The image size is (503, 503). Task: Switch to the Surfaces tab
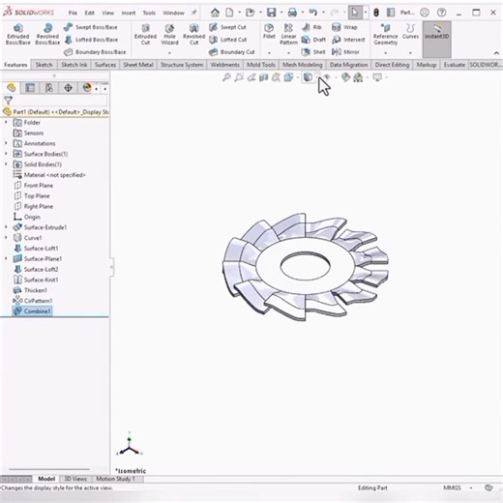pos(105,65)
